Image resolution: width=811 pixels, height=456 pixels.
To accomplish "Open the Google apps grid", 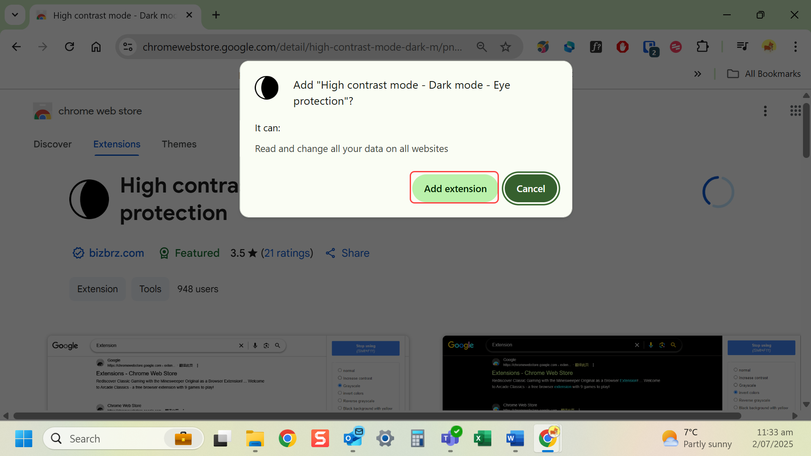I will (795, 111).
